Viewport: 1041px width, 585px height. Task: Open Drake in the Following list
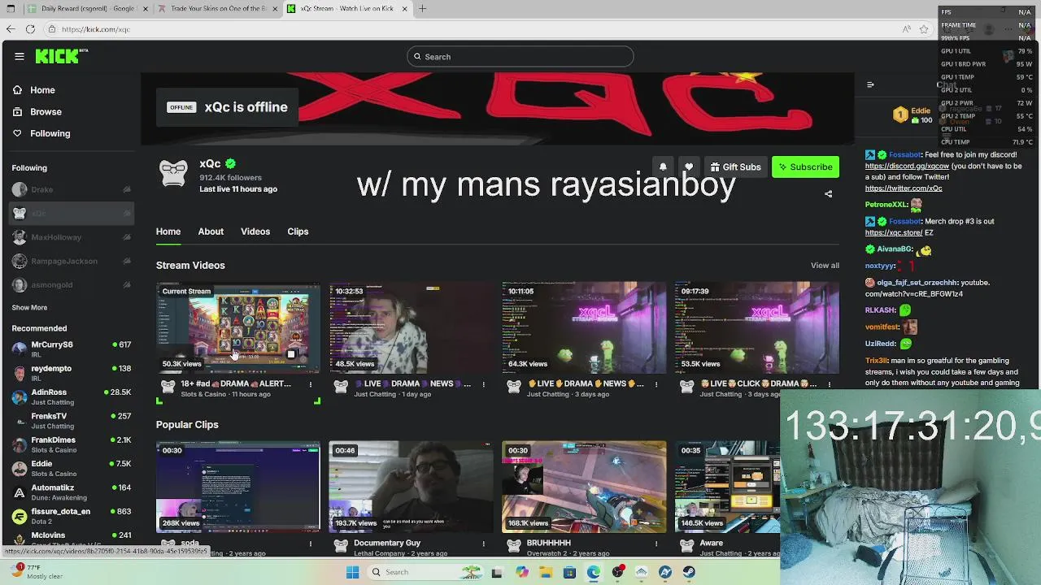tap(71, 190)
